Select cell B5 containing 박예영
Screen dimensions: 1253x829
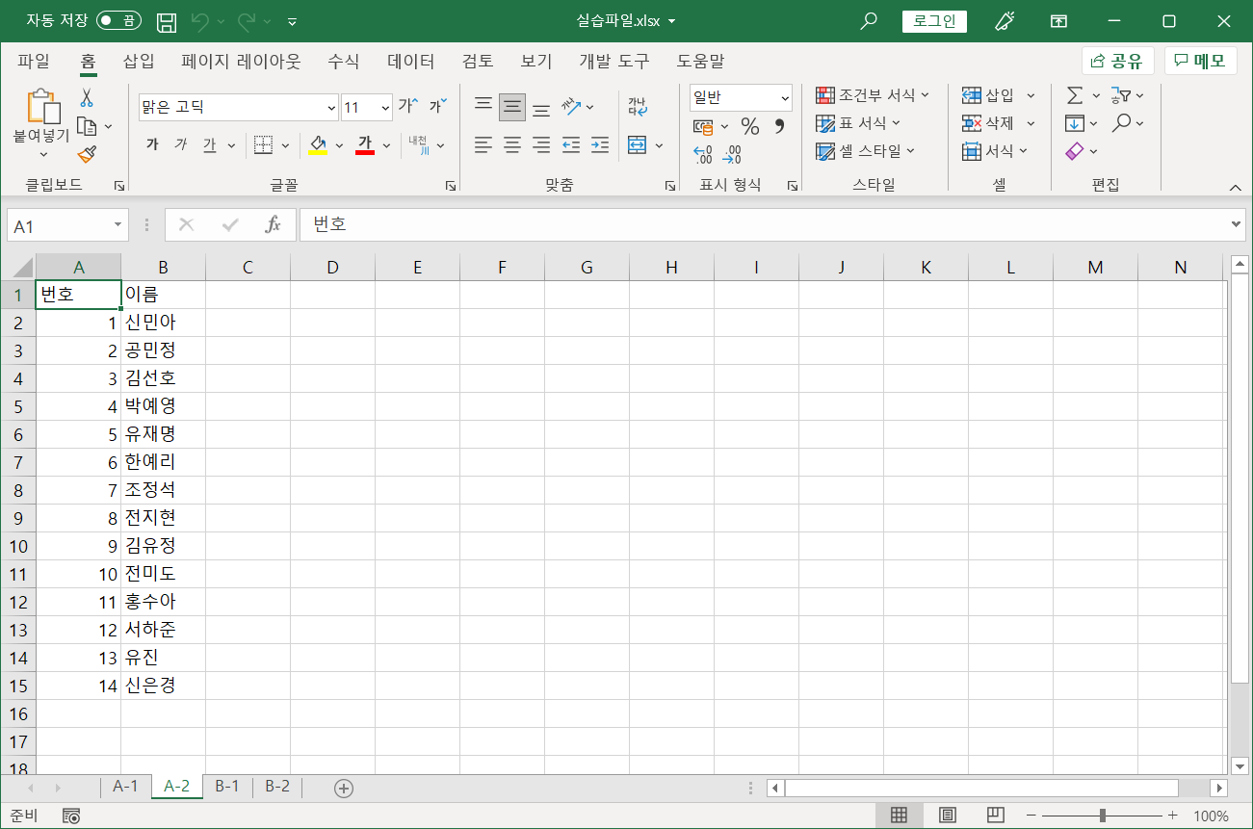[x=164, y=405]
